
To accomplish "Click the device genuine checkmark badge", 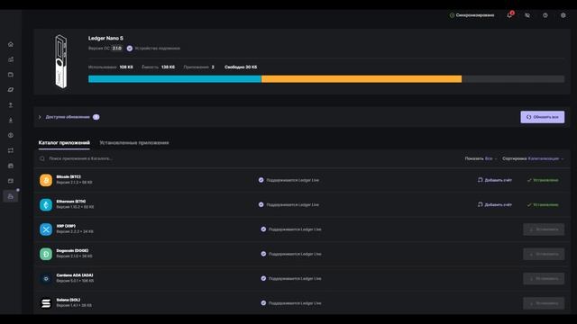I will (130, 49).
